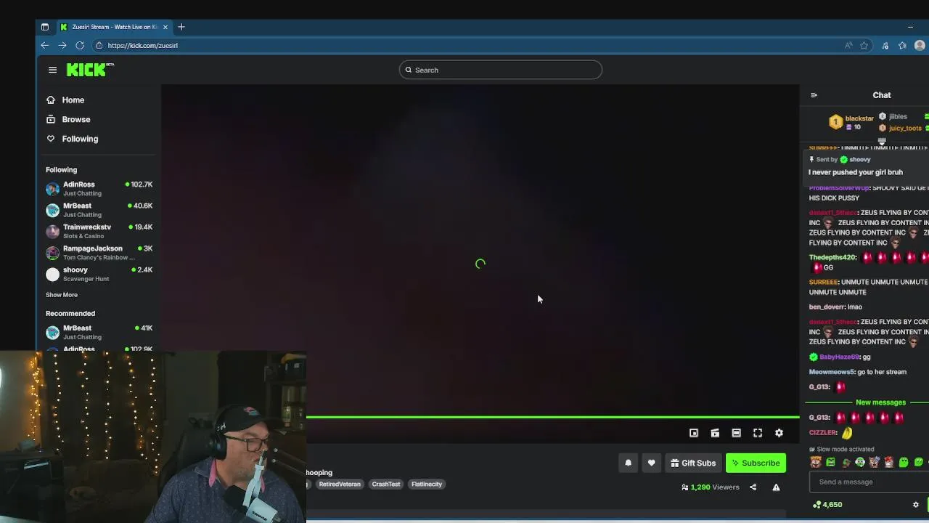
Task: Insert green square-face emote
Action: point(830,462)
